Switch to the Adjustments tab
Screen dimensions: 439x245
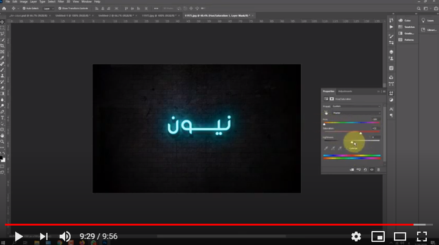point(345,92)
